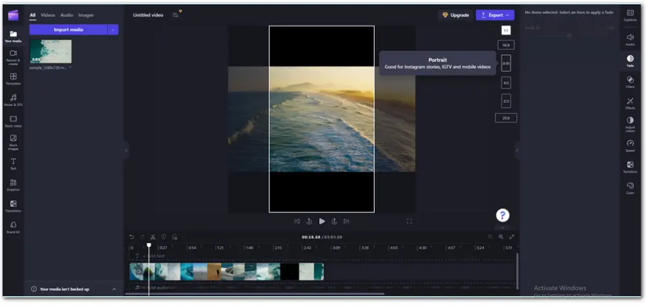Zoom in on the timeline
This screenshot has width=646, height=307.
tap(501, 237)
